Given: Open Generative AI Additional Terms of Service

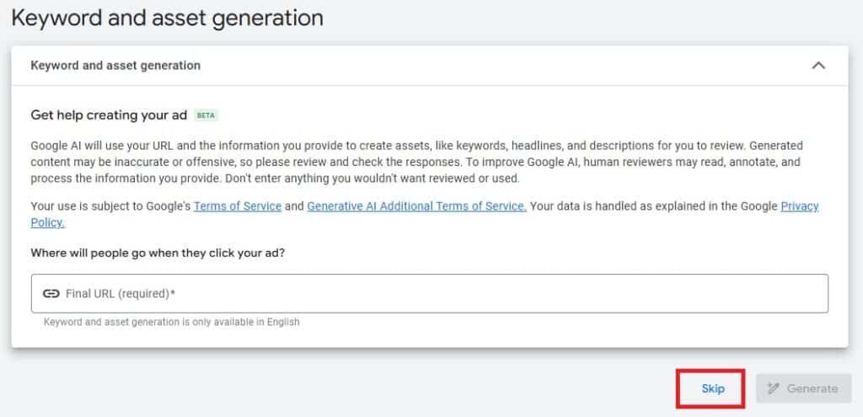Looking at the screenshot, I should pos(416,206).
